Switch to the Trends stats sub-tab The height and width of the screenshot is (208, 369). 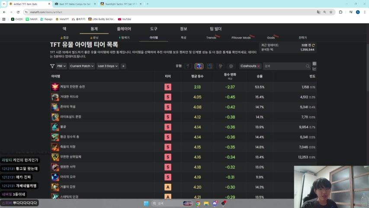click(212, 38)
